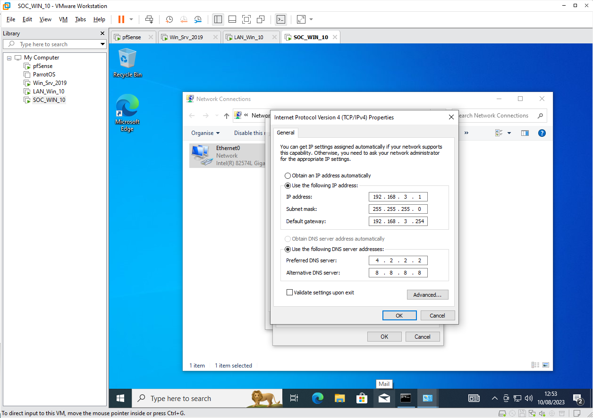Image resolution: width=593 pixels, height=418 pixels.
Task: Close the Library panel
Action: coord(102,33)
